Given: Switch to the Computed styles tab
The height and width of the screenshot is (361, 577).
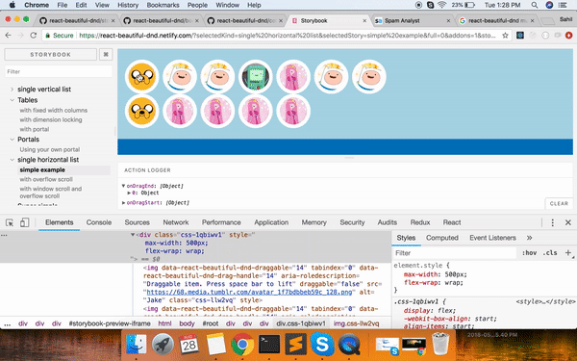Looking at the screenshot, I should pos(442,238).
